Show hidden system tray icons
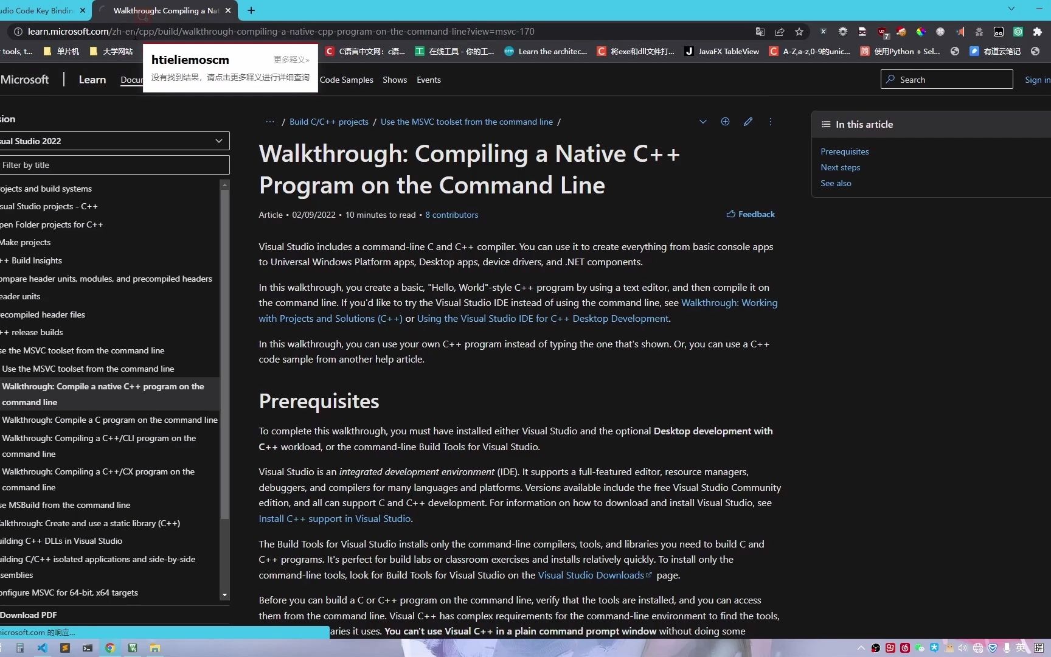 [861, 648]
